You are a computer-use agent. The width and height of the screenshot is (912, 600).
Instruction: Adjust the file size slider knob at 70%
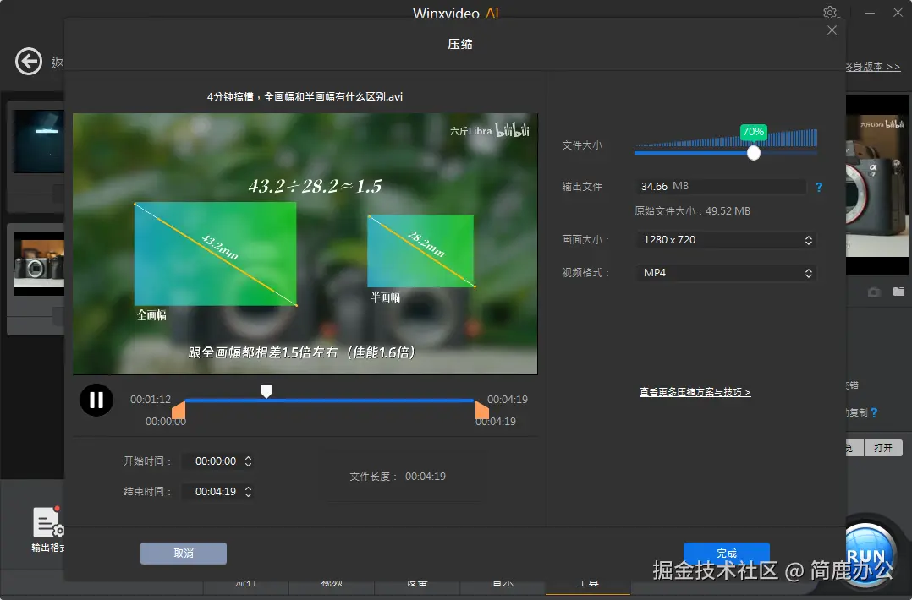(x=753, y=153)
